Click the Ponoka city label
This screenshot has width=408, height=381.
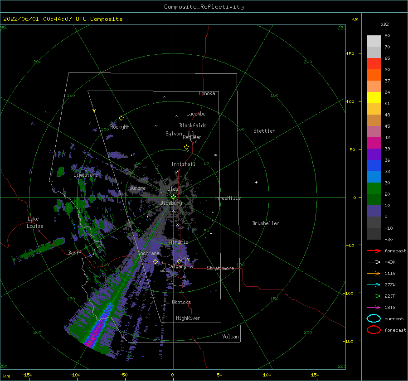pyautogui.click(x=207, y=93)
